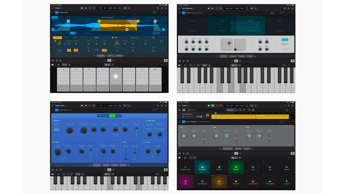Toggle Alchemy plug-in power button
The image size is (345, 194).
184,12
